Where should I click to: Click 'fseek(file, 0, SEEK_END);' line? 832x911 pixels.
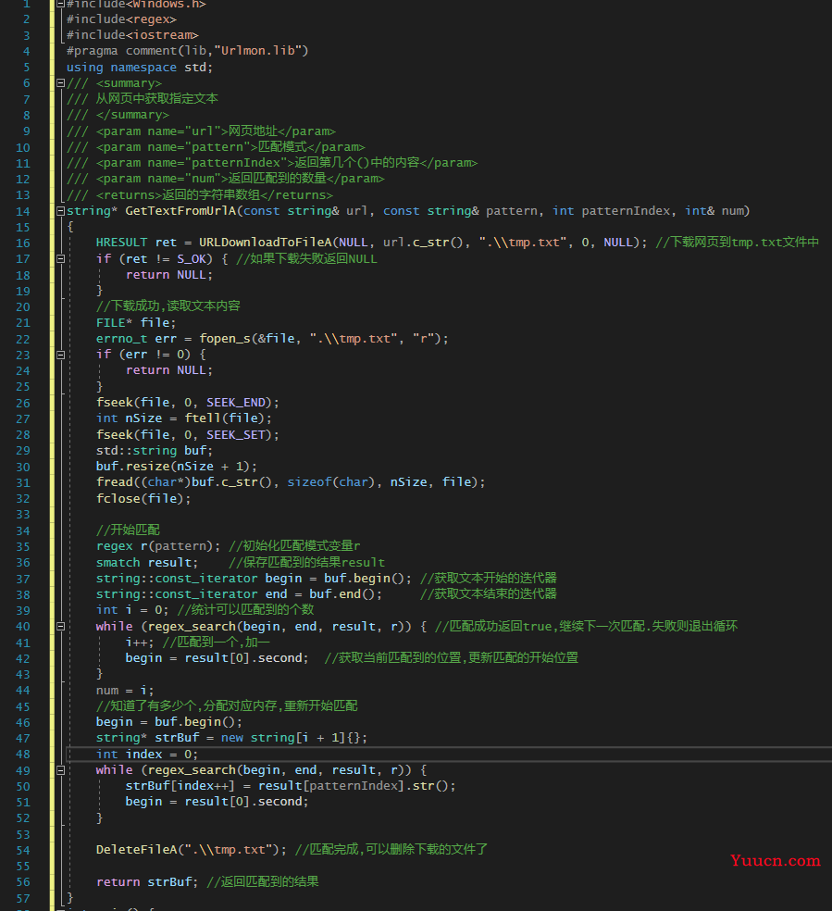(188, 403)
